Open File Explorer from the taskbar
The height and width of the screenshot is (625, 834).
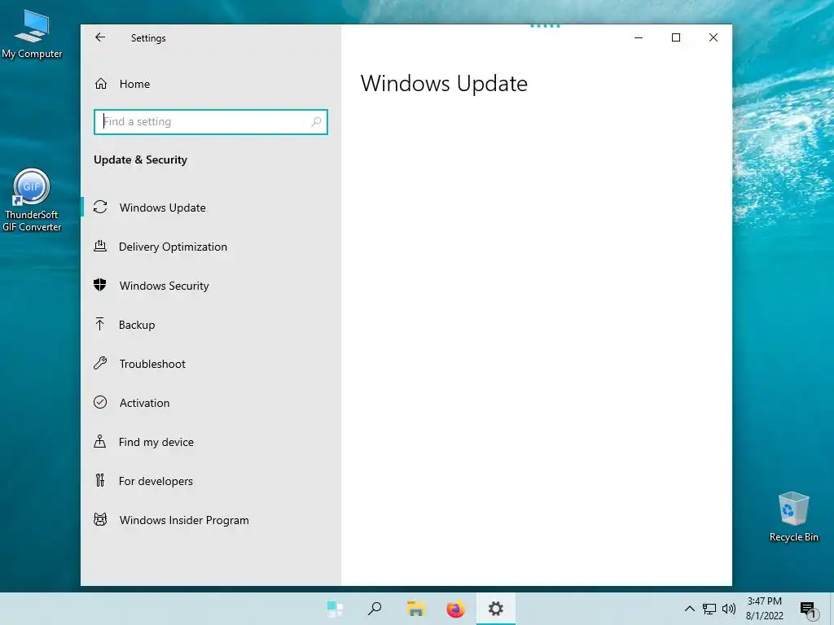point(415,609)
